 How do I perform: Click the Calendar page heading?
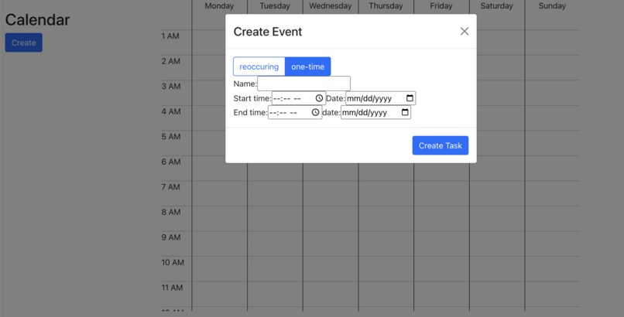pos(37,20)
